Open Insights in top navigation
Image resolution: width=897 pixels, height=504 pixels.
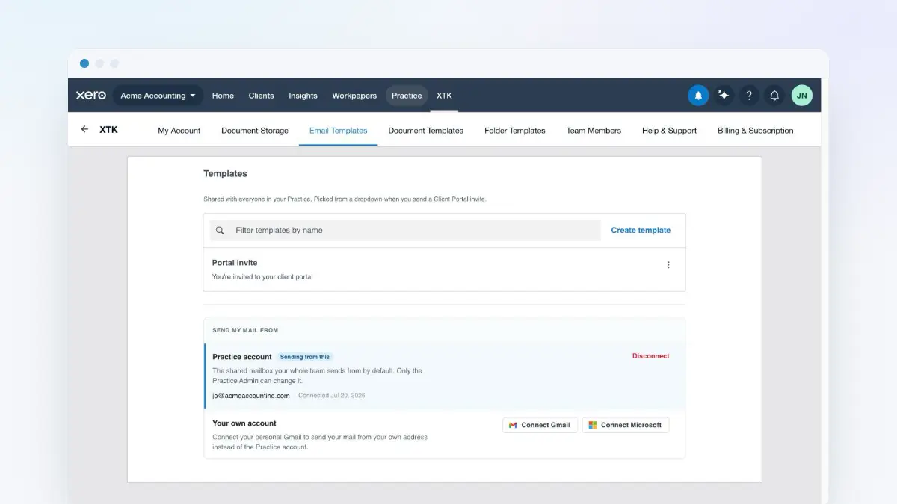coord(303,96)
